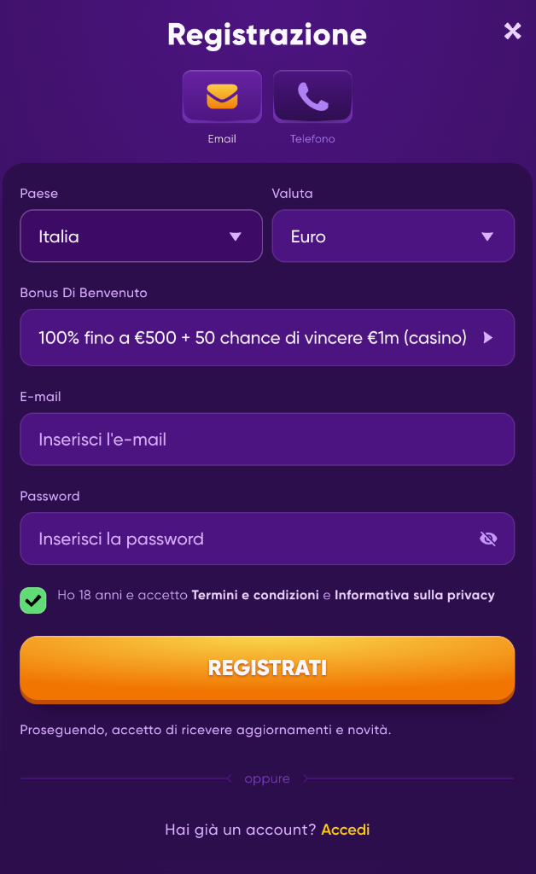This screenshot has height=874, width=536.
Task: Open the Paese dropdown showing Italia
Action: [141, 236]
